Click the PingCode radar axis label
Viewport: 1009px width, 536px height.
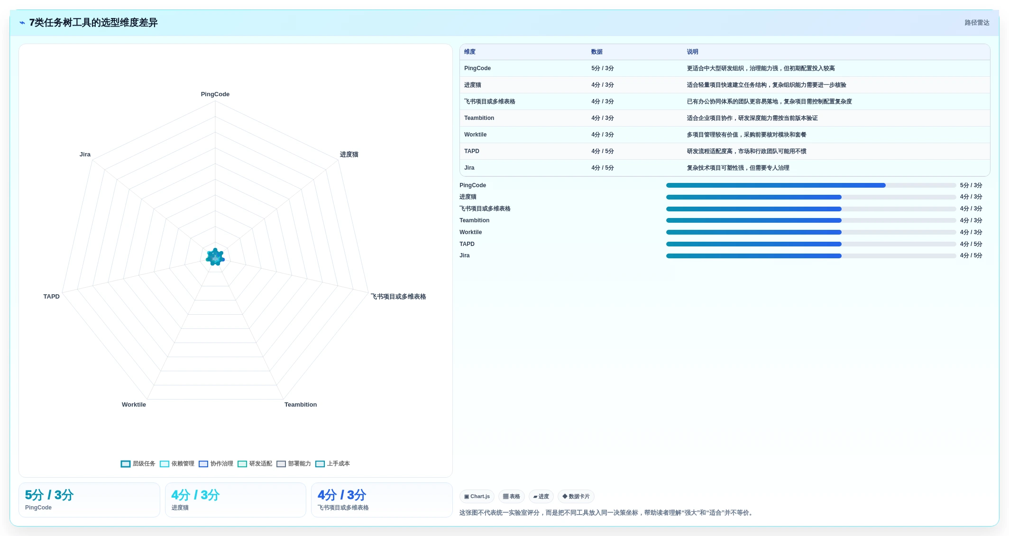tap(215, 94)
